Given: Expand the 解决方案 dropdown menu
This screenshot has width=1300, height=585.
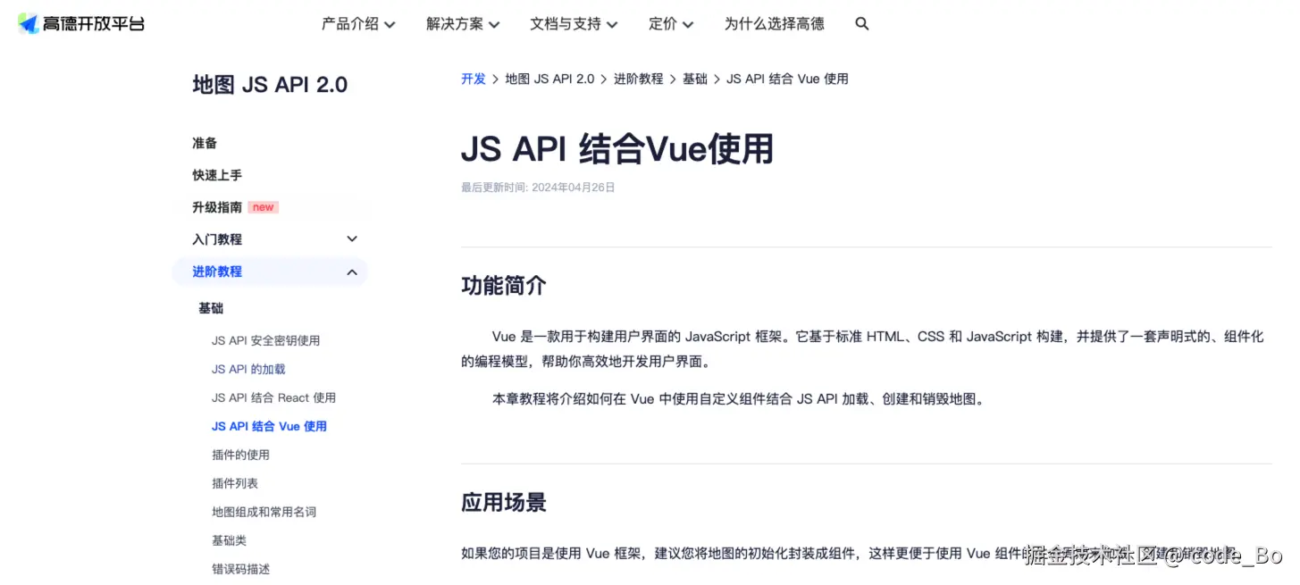Looking at the screenshot, I should click(x=463, y=24).
